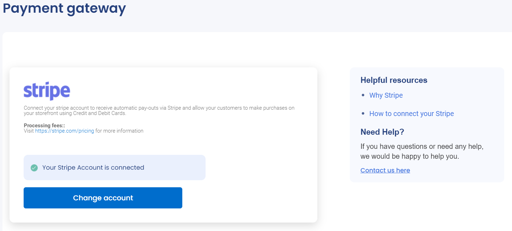Open the Why Stripe resource link
Viewport: 512px width, 231px height.
386,95
